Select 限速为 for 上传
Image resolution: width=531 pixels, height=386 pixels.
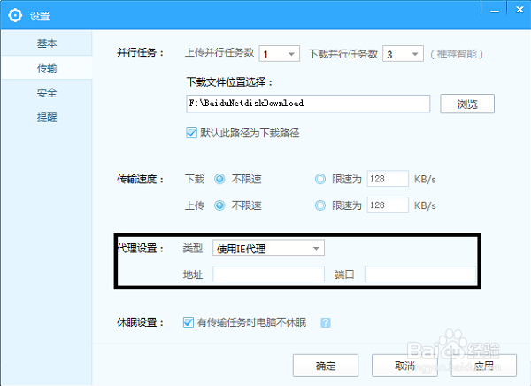tap(320, 205)
